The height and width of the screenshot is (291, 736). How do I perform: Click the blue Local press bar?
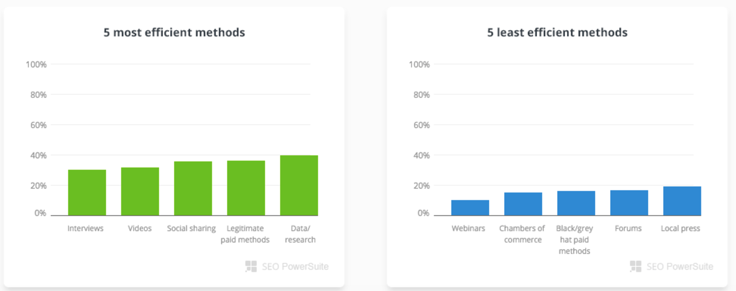(682, 201)
